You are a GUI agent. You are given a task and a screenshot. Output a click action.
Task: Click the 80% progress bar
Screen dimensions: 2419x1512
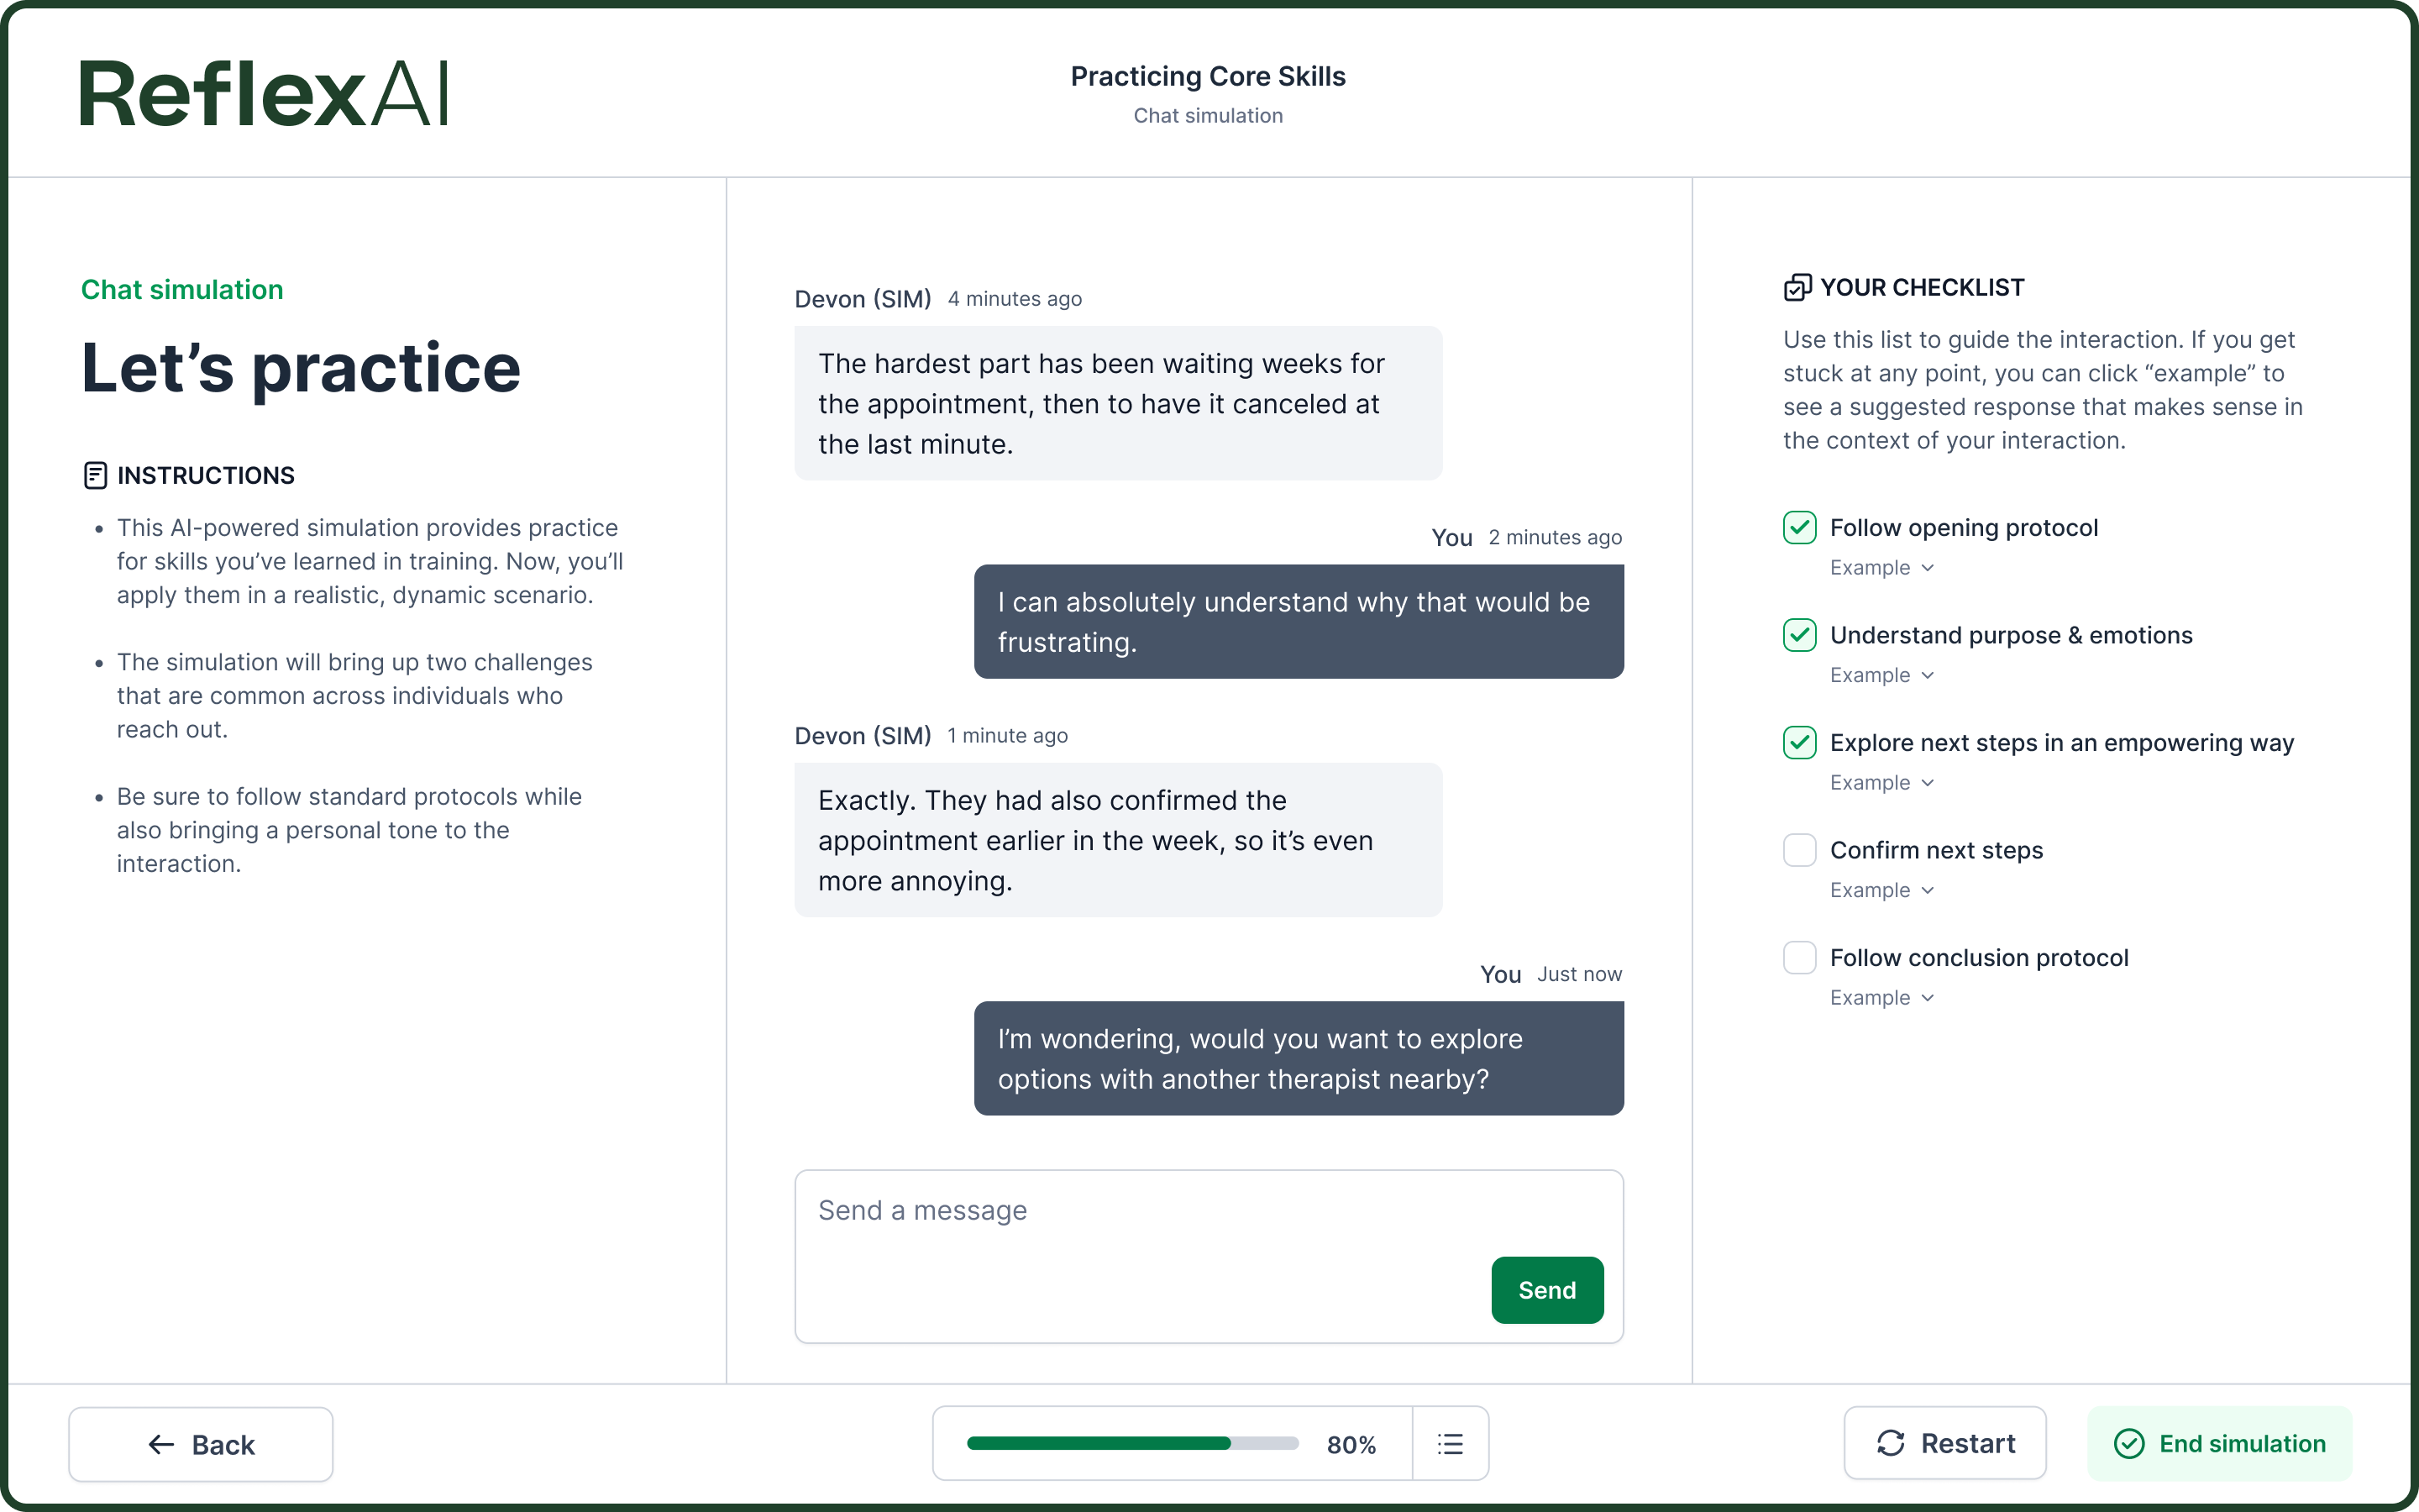(x=1131, y=1443)
